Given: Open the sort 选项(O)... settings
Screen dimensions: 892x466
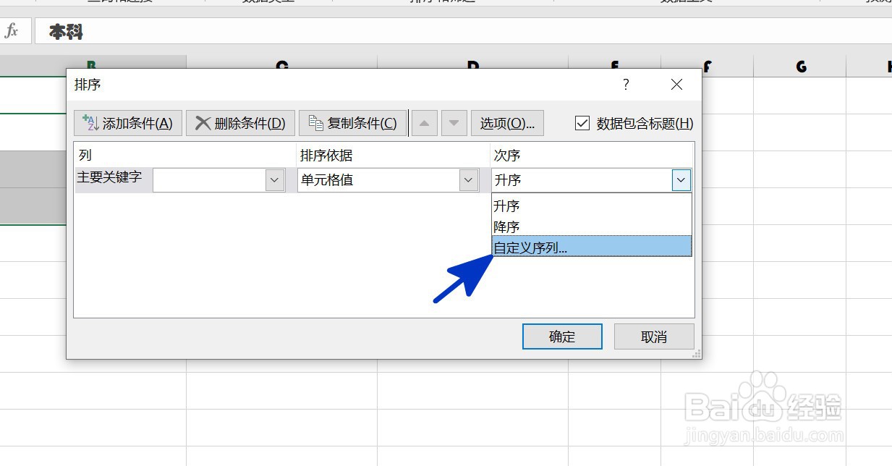Looking at the screenshot, I should (507, 122).
